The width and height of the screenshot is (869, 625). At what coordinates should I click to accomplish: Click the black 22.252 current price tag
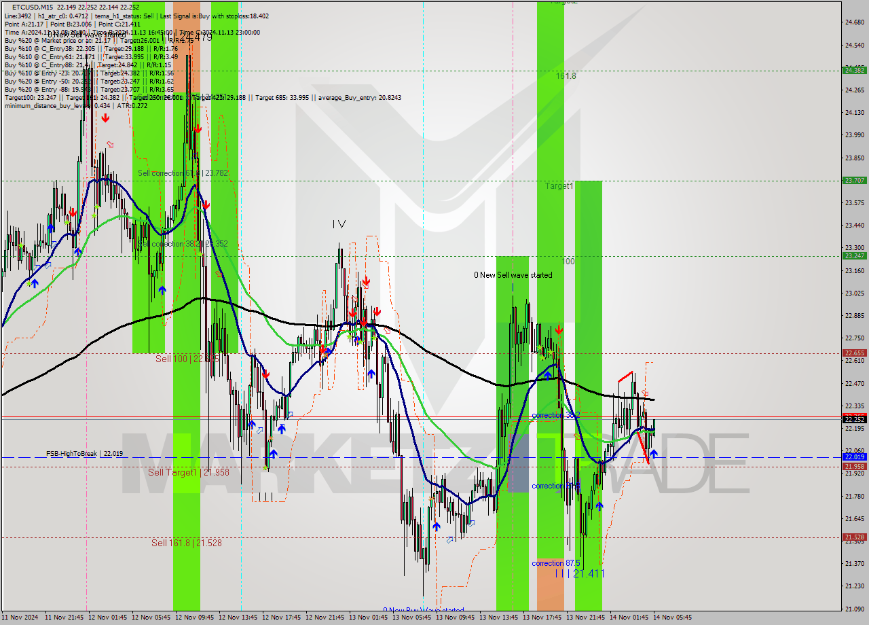(x=854, y=419)
